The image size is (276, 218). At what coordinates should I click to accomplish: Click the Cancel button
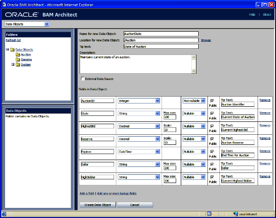(x=135, y=205)
